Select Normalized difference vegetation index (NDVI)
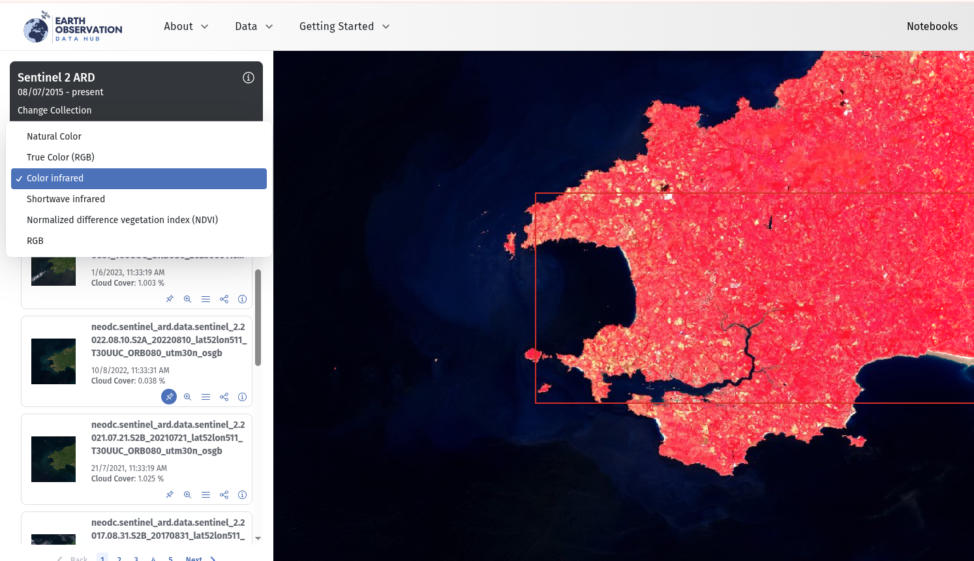 click(139, 220)
